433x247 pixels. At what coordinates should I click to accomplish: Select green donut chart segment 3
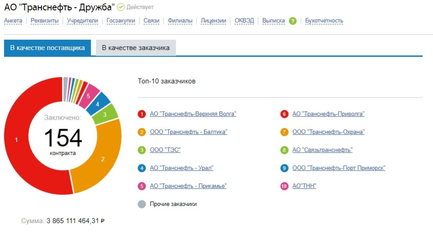click(x=106, y=114)
